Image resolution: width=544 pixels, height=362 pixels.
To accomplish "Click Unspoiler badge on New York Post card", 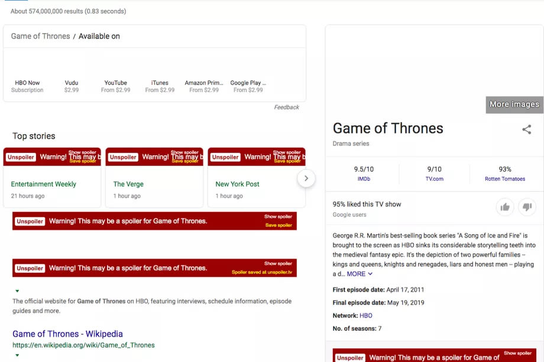I will coord(225,157).
